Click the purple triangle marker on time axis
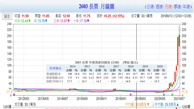 [x=14, y=94]
